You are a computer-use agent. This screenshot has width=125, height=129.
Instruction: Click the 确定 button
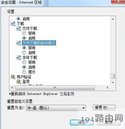[82, 122]
